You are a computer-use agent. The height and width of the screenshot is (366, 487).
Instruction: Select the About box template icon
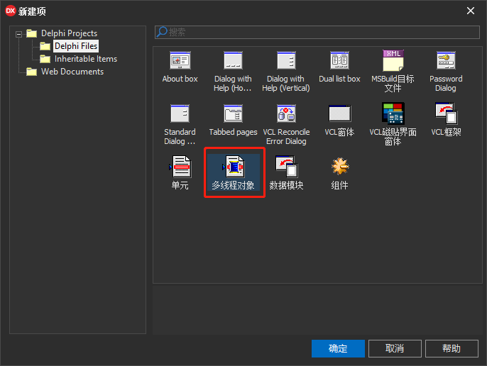tap(180, 60)
